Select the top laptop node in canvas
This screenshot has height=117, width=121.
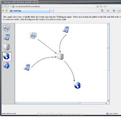pos(66,29)
